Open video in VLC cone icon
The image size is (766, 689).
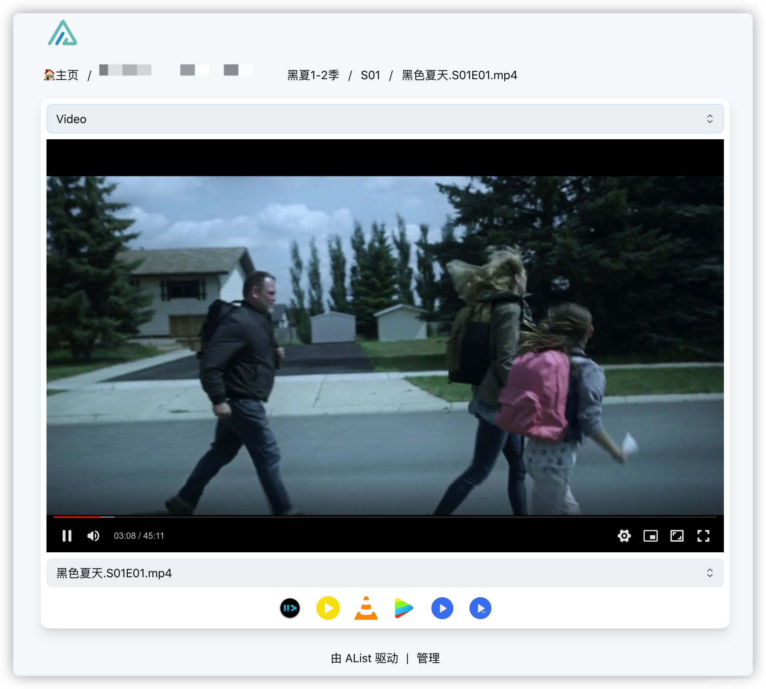pyautogui.click(x=366, y=608)
